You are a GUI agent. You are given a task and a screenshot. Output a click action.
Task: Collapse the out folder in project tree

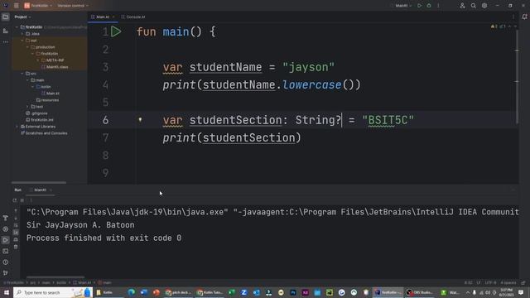pyautogui.click(x=22, y=41)
